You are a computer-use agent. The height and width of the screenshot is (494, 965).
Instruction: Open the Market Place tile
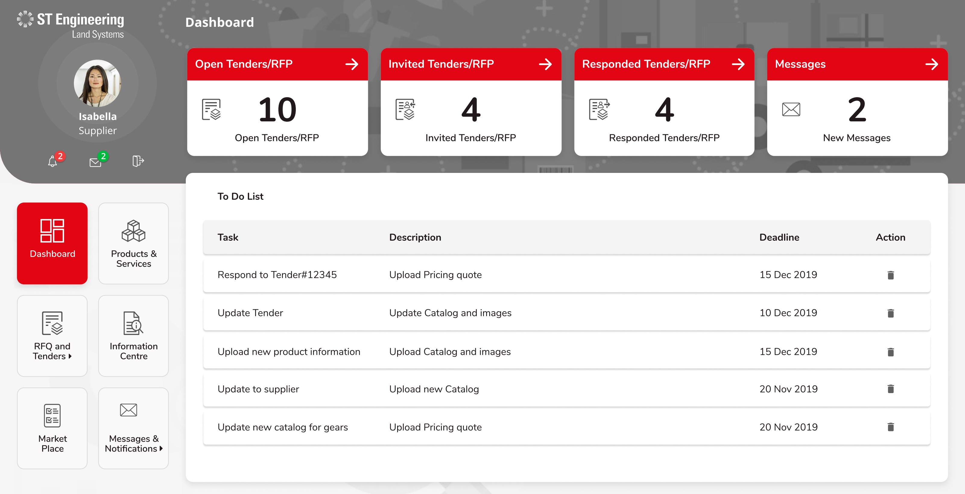(x=52, y=428)
